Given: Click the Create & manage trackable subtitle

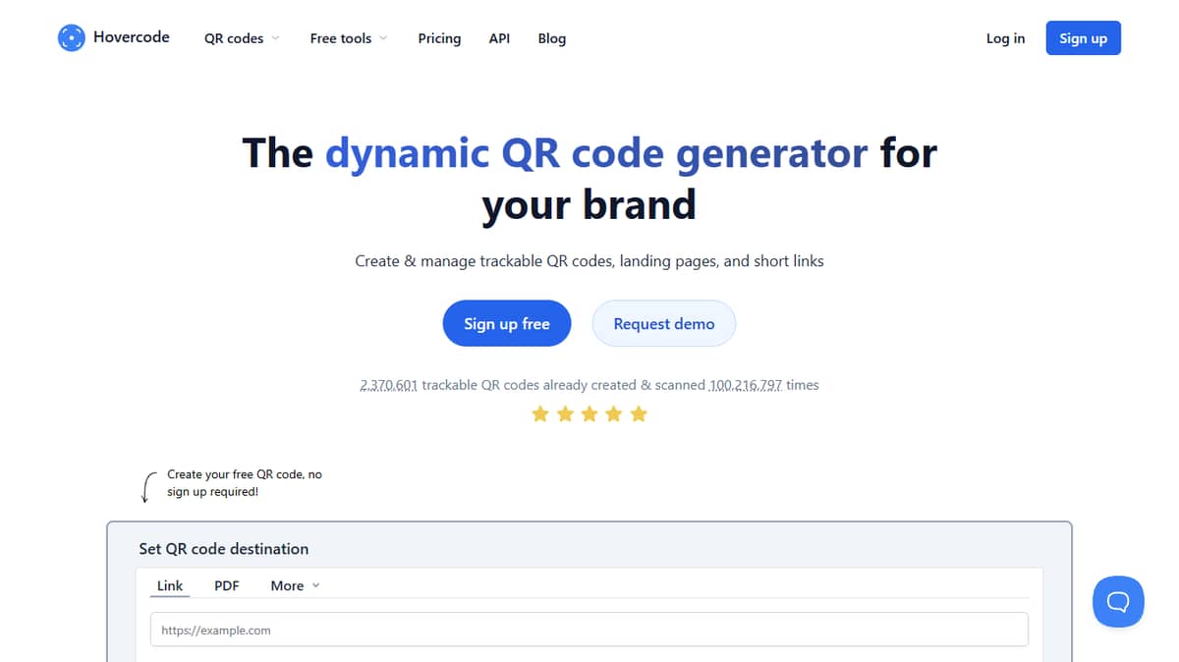Looking at the screenshot, I should pyautogui.click(x=589, y=261).
